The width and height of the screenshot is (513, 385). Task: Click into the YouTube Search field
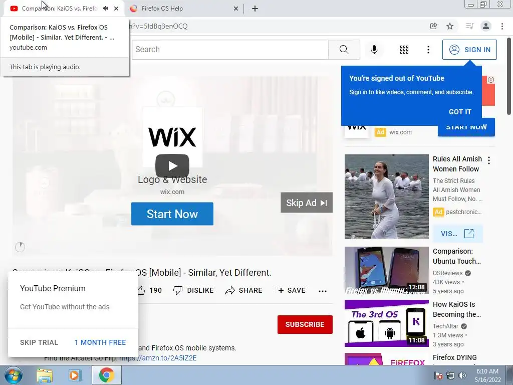230,50
